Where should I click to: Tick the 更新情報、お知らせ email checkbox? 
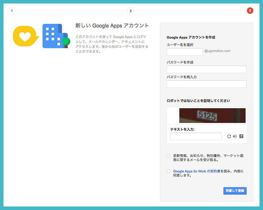pyautogui.click(x=168, y=156)
